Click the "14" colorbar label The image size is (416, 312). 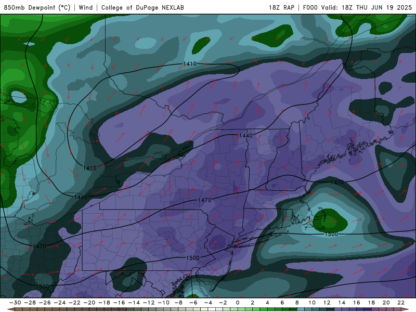click(x=342, y=303)
